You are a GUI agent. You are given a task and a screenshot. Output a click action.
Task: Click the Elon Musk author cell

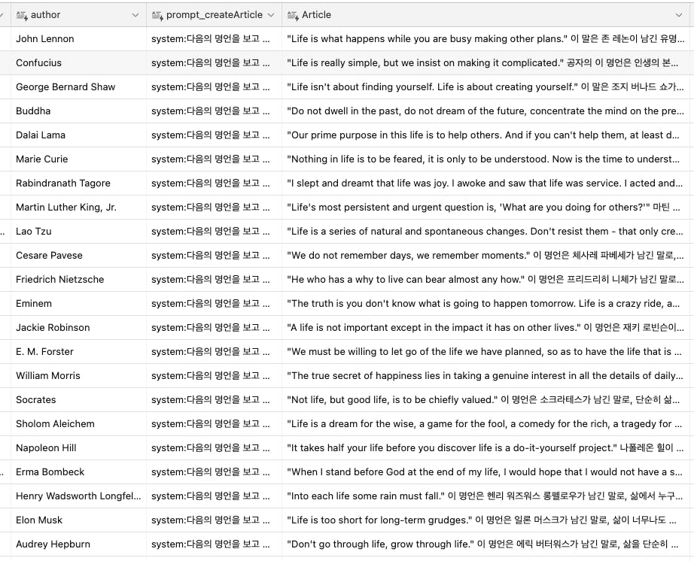click(78, 520)
